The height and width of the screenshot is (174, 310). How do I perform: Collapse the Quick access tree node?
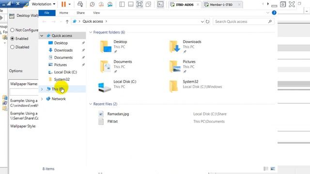click(42, 36)
